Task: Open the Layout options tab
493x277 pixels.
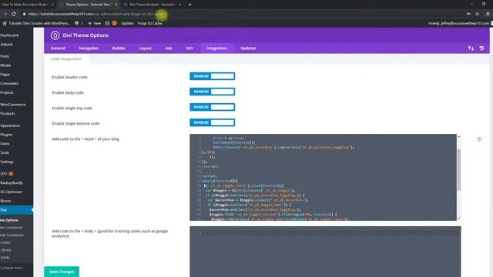Action: pyautogui.click(x=146, y=48)
